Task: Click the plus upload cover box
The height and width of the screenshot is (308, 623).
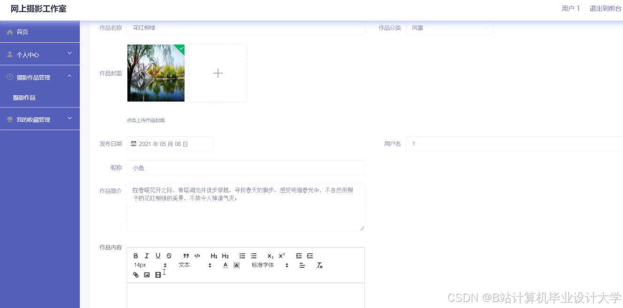Action: [x=218, y=73]
